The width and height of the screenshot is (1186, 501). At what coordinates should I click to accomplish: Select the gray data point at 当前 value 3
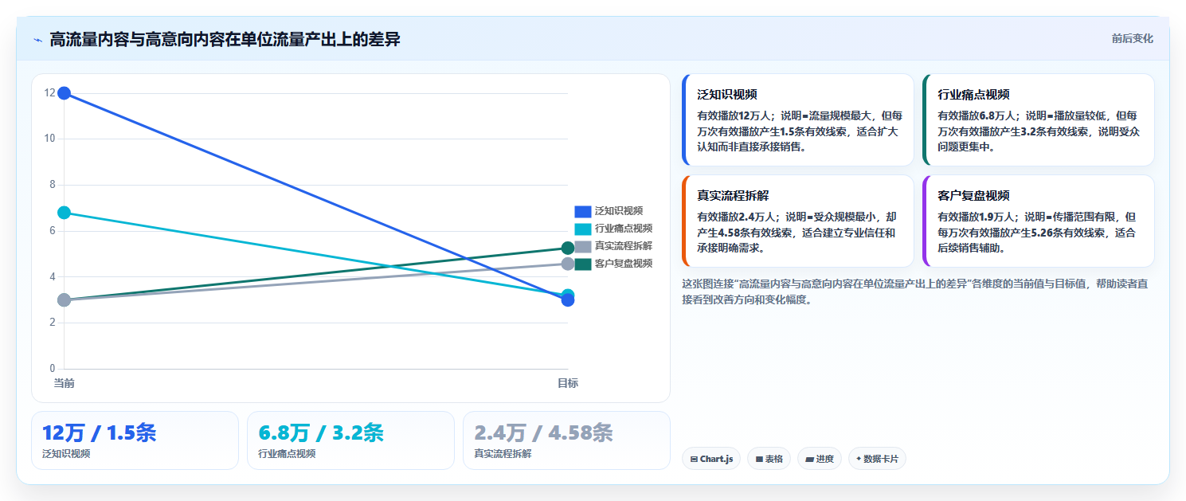pyautogui.click(x=65, y=300)
